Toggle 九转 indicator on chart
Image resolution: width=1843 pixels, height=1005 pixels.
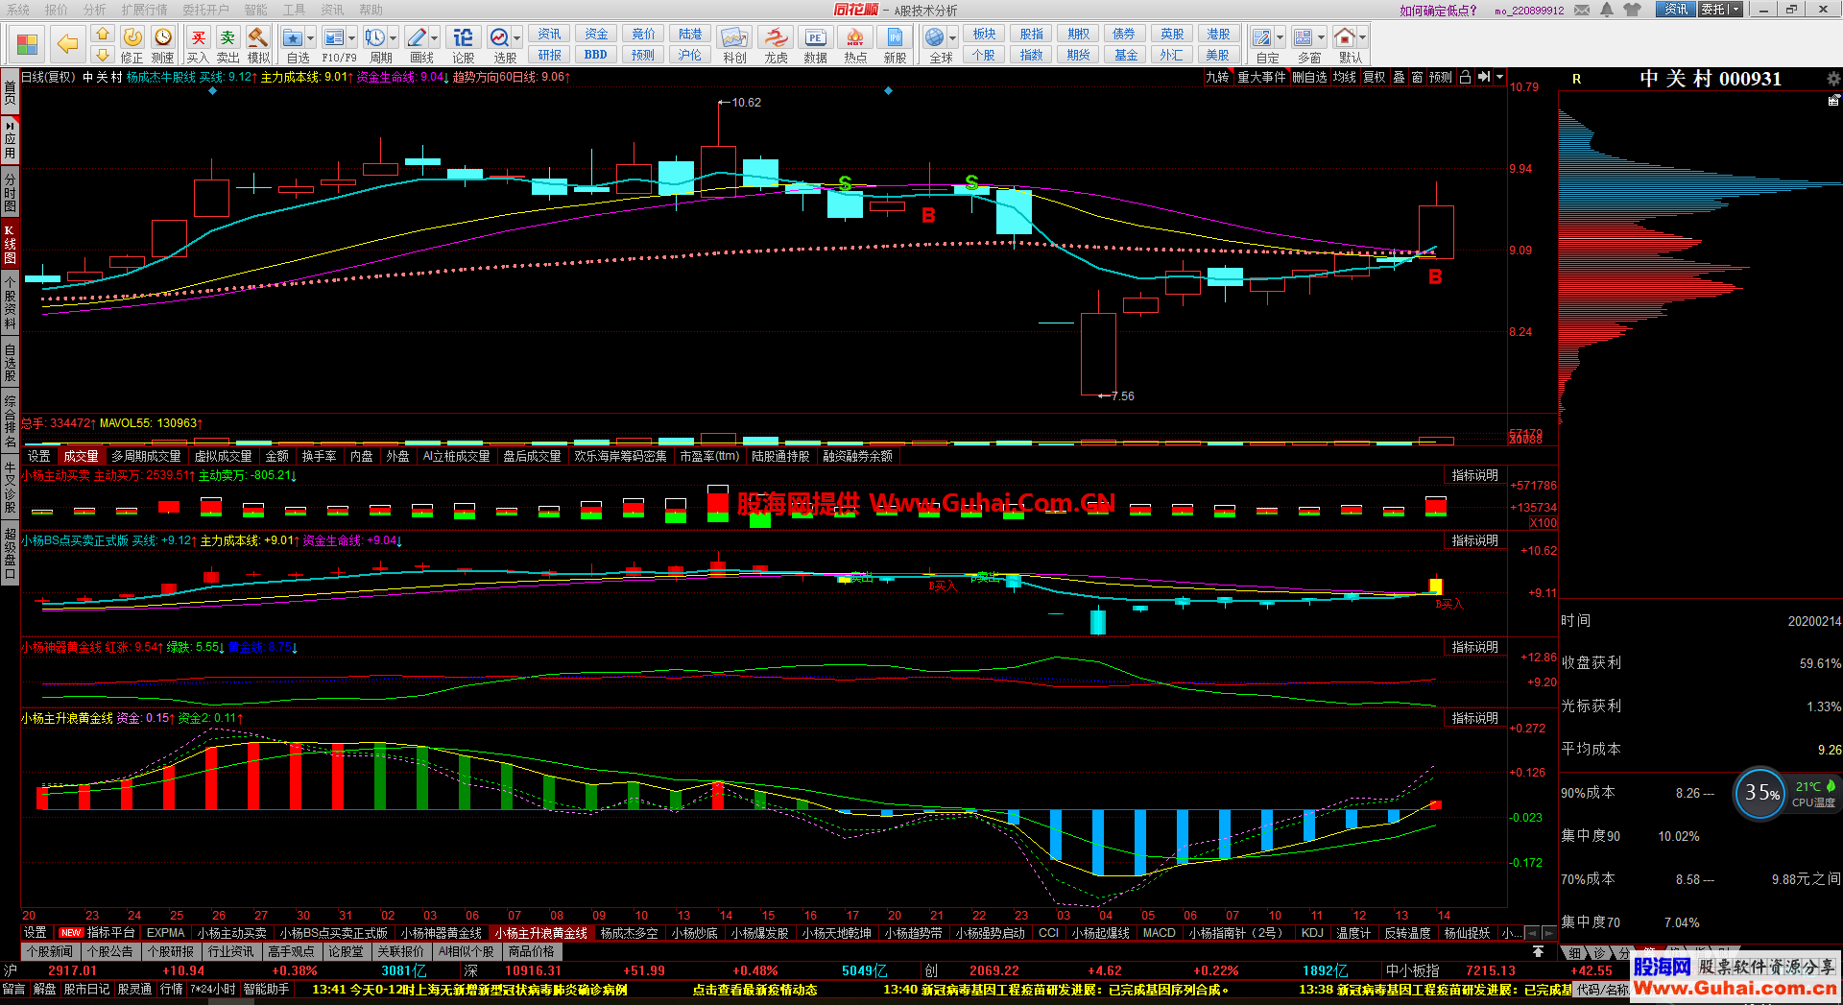[1217, 77]
